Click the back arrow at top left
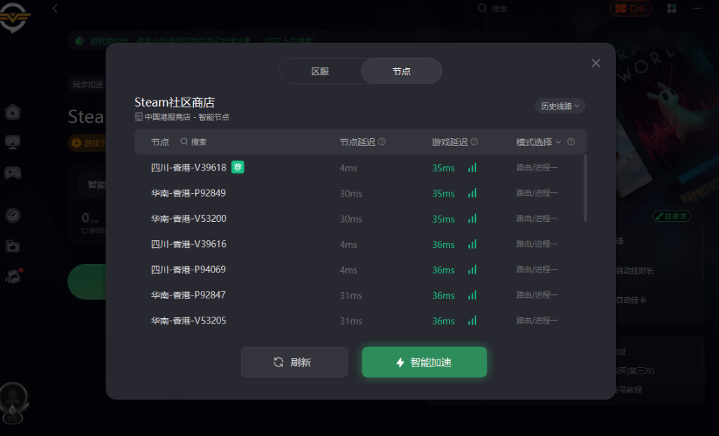Screen dimensions: 719x436 (55, 8)
